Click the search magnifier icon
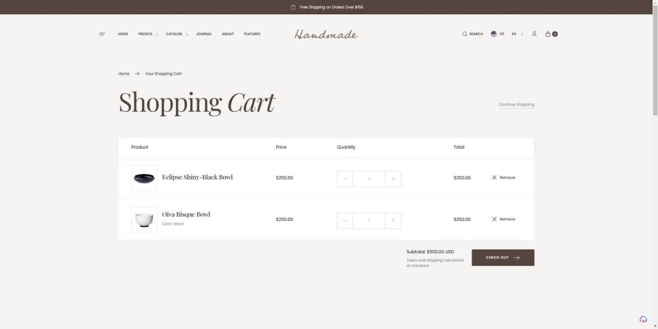 [x=465, y=34]
